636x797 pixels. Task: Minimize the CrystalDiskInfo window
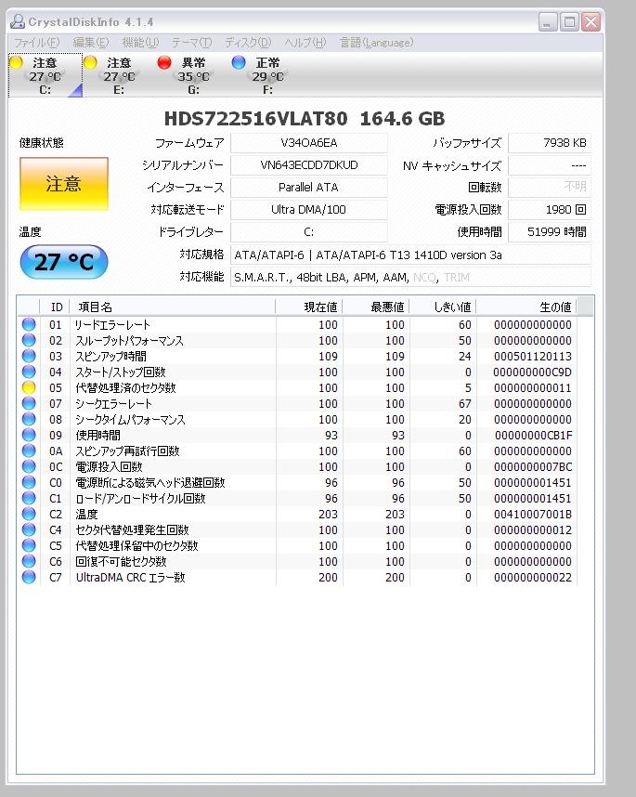click(x=548, y=22)
